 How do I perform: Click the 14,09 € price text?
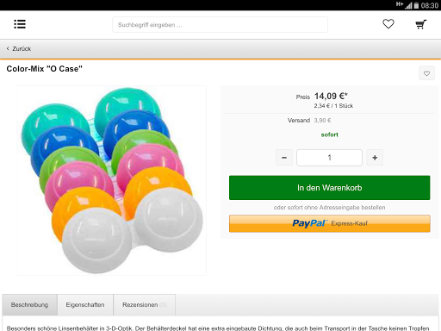(x=331, y=96)
